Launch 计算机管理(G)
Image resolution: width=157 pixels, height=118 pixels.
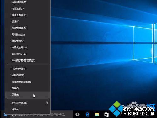coord(28,48)
